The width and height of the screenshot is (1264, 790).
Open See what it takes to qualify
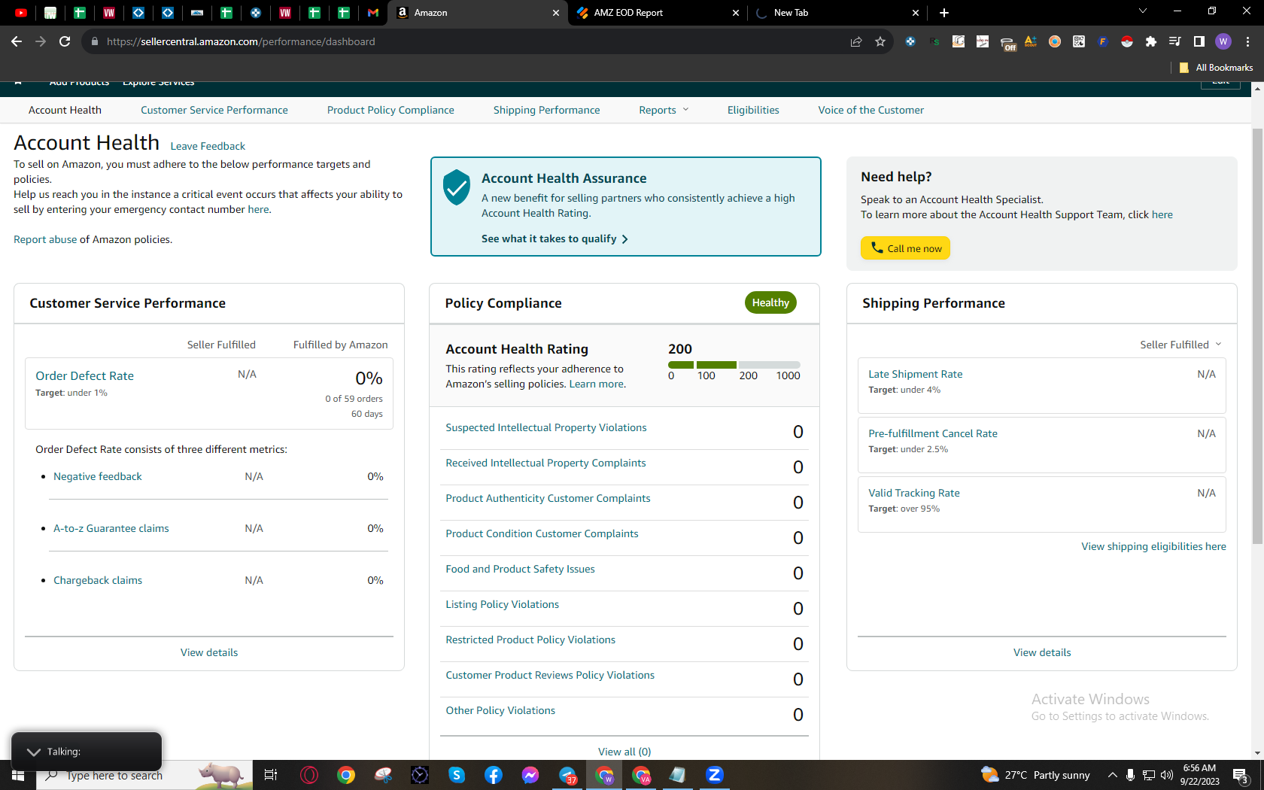pyautogui.click(x=555, y=239)
